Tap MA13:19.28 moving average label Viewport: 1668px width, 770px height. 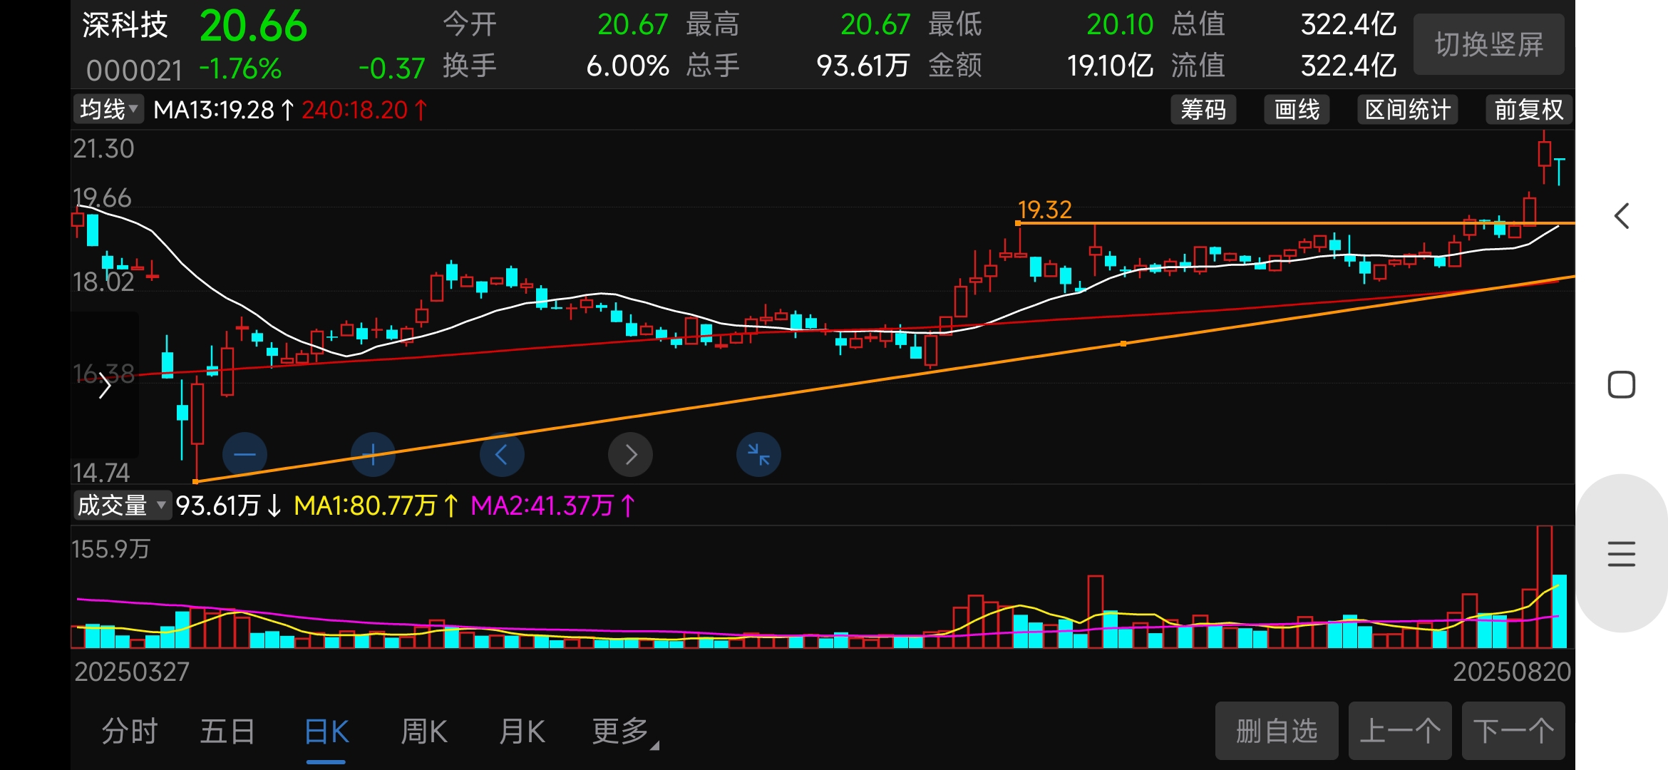click(x=224, y=110)
